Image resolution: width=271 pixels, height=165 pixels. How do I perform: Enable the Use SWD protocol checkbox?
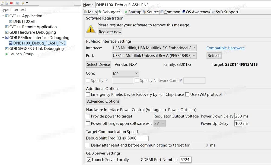pyautogui.click(x=187, y=94)
